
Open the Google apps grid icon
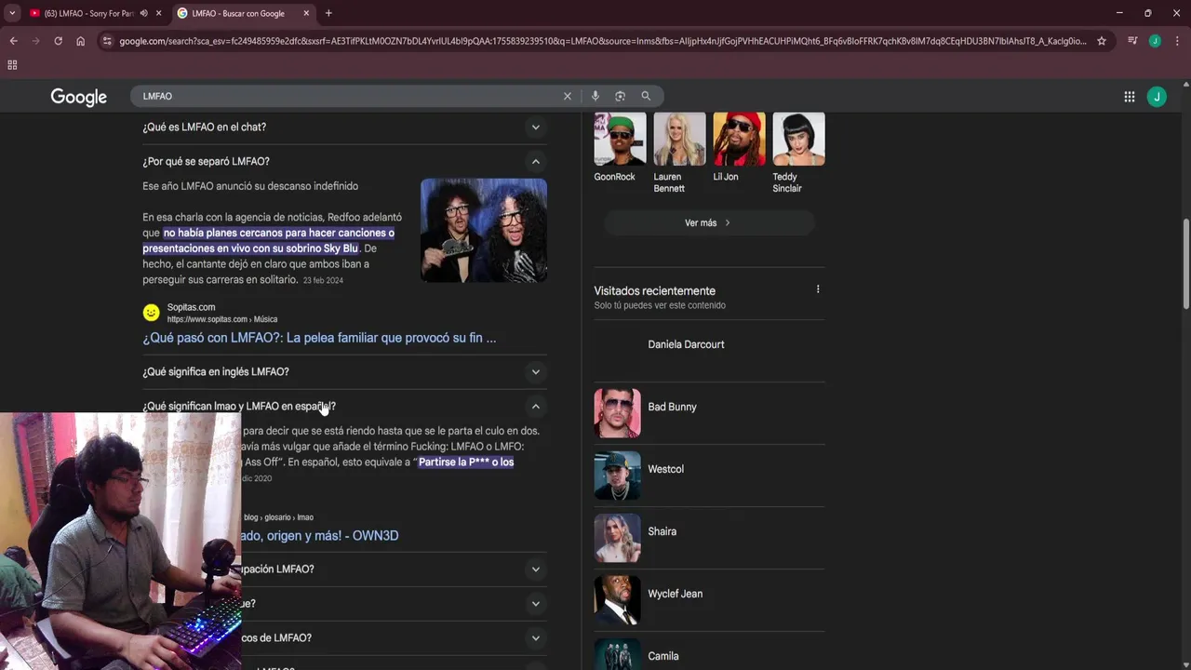click(x=1129, y=97)
